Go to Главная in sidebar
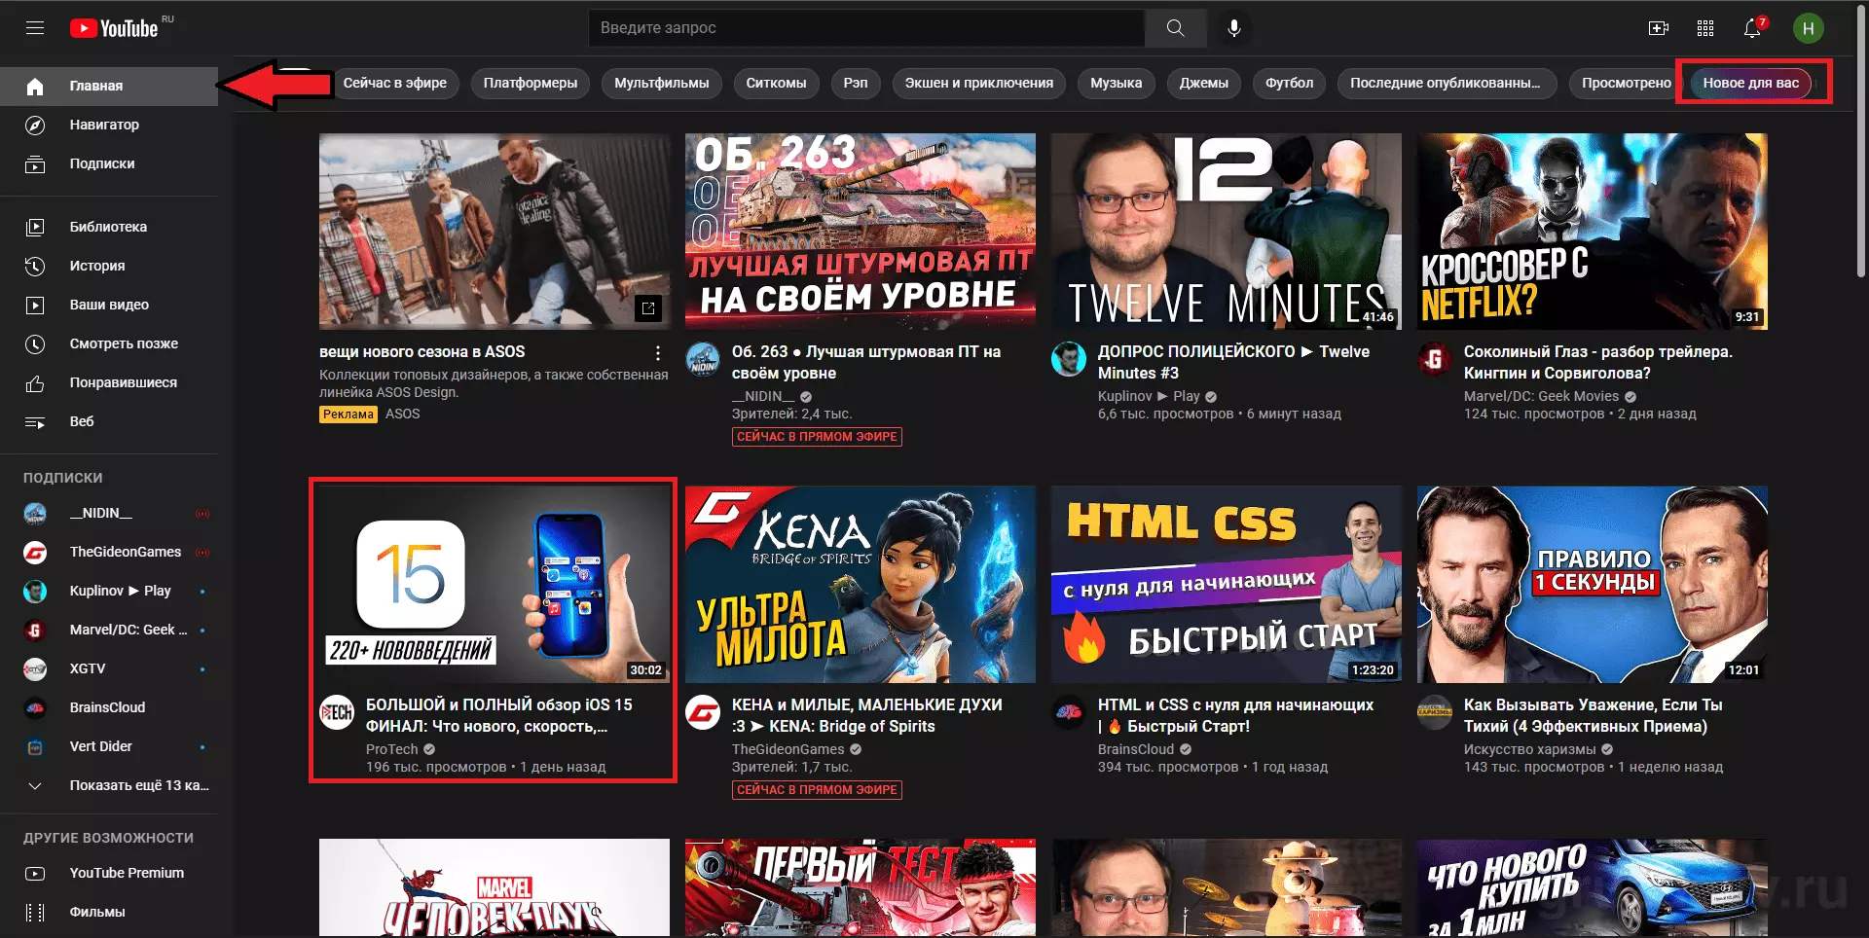 109,86
